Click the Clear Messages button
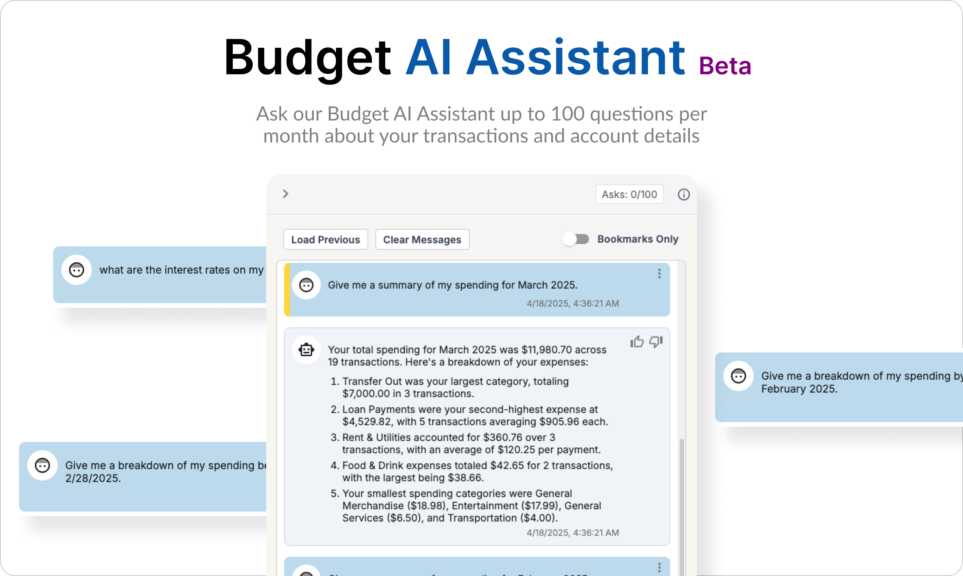The image size is (963, 576). (x=422, y=239)
